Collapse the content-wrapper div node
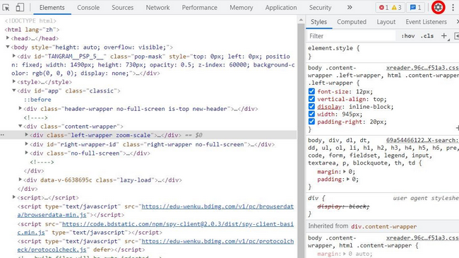 point(20,126)
